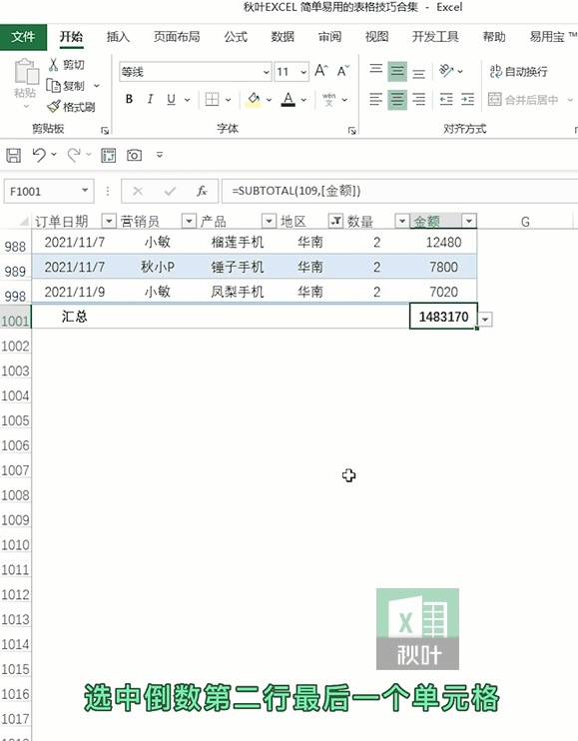Open 订单日期 column filter dropdown
The width and height of the screenshot is (578, 741).
[109, 221]
